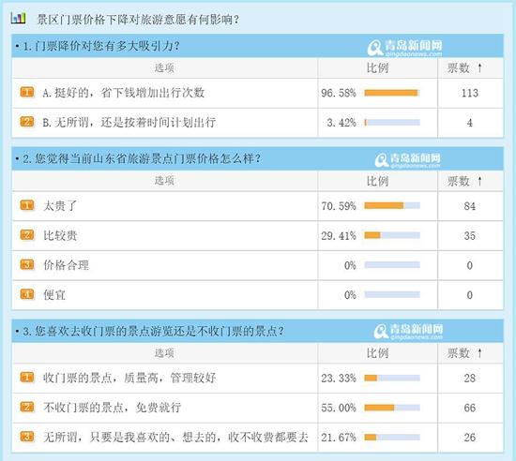The height and width of the screenshot is (461, 516).
Task: Click the orange badge beside 收门票的景点，质量高
Action: (27, 378)
